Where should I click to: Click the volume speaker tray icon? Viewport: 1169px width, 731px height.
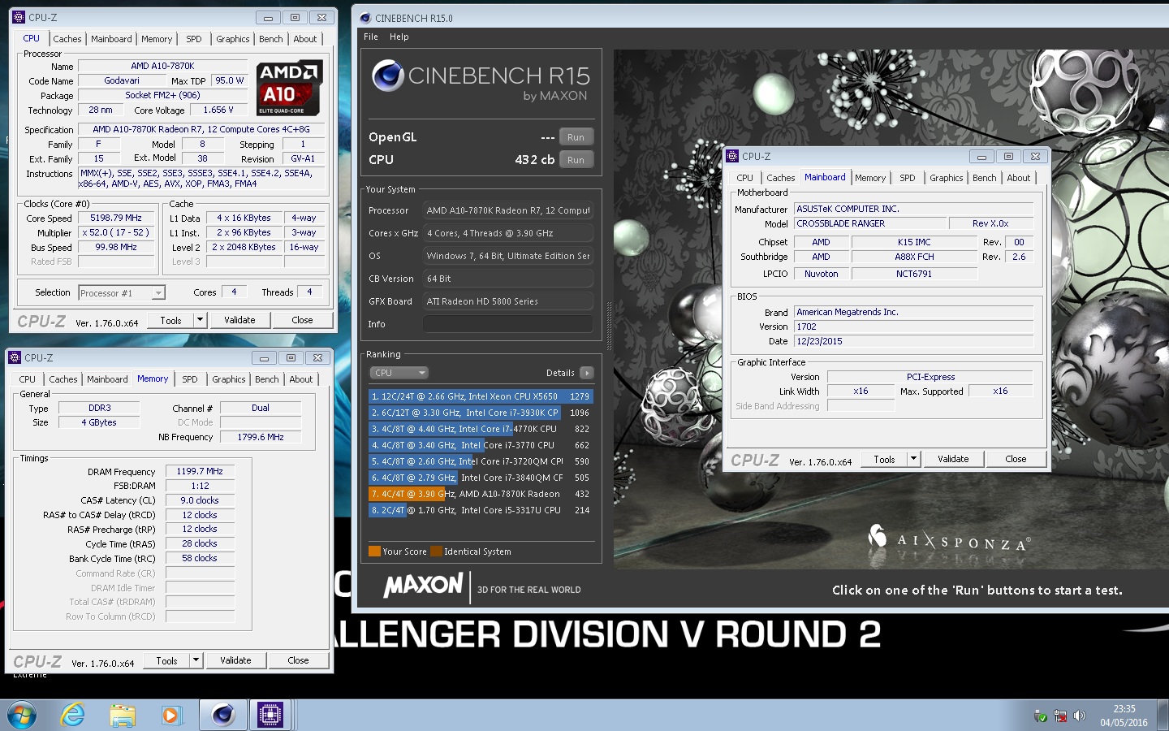tap(1079, 716)
